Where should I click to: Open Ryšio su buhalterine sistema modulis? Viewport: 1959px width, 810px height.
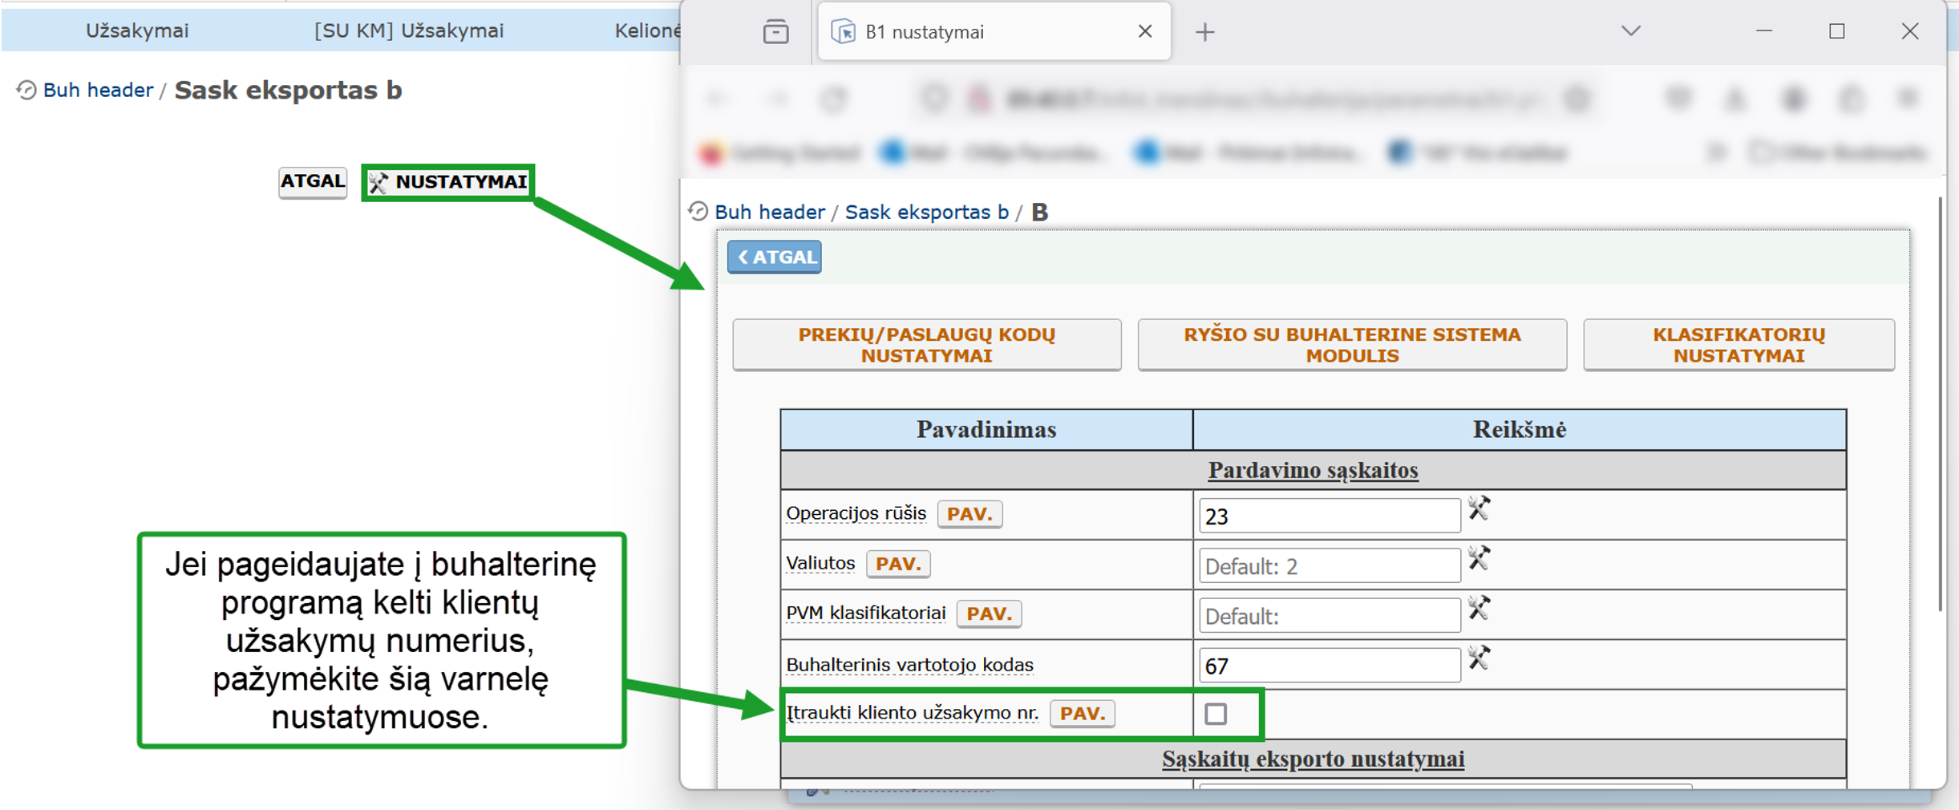point(1352,345)
